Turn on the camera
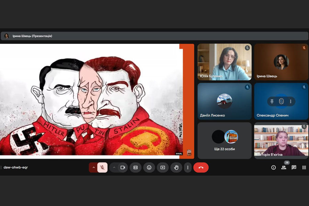This screenshot has width=309, height=206. (x=123, y=168)
